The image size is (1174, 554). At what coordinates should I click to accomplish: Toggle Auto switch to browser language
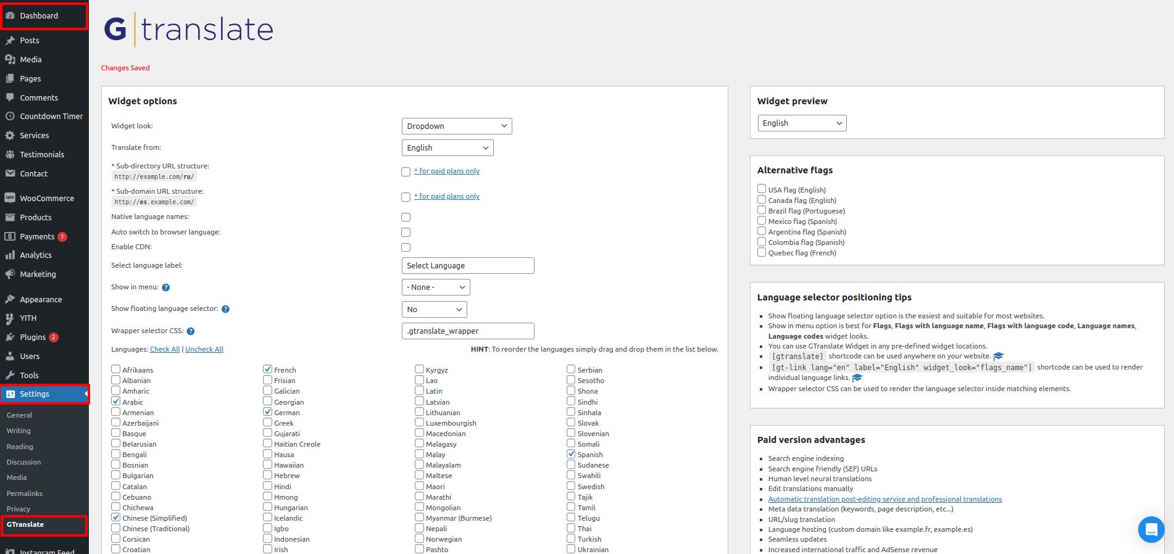tap(406, 233)
